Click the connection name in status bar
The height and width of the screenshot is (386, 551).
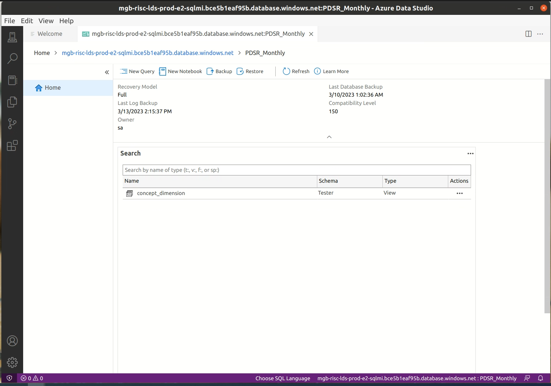click(x=417, y=378)
